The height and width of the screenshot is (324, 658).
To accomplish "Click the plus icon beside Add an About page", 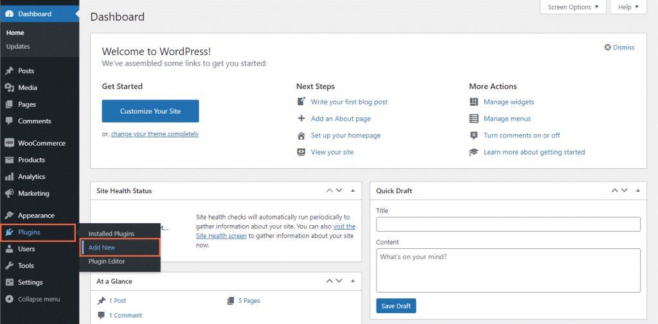I will [x=301, y=119].
